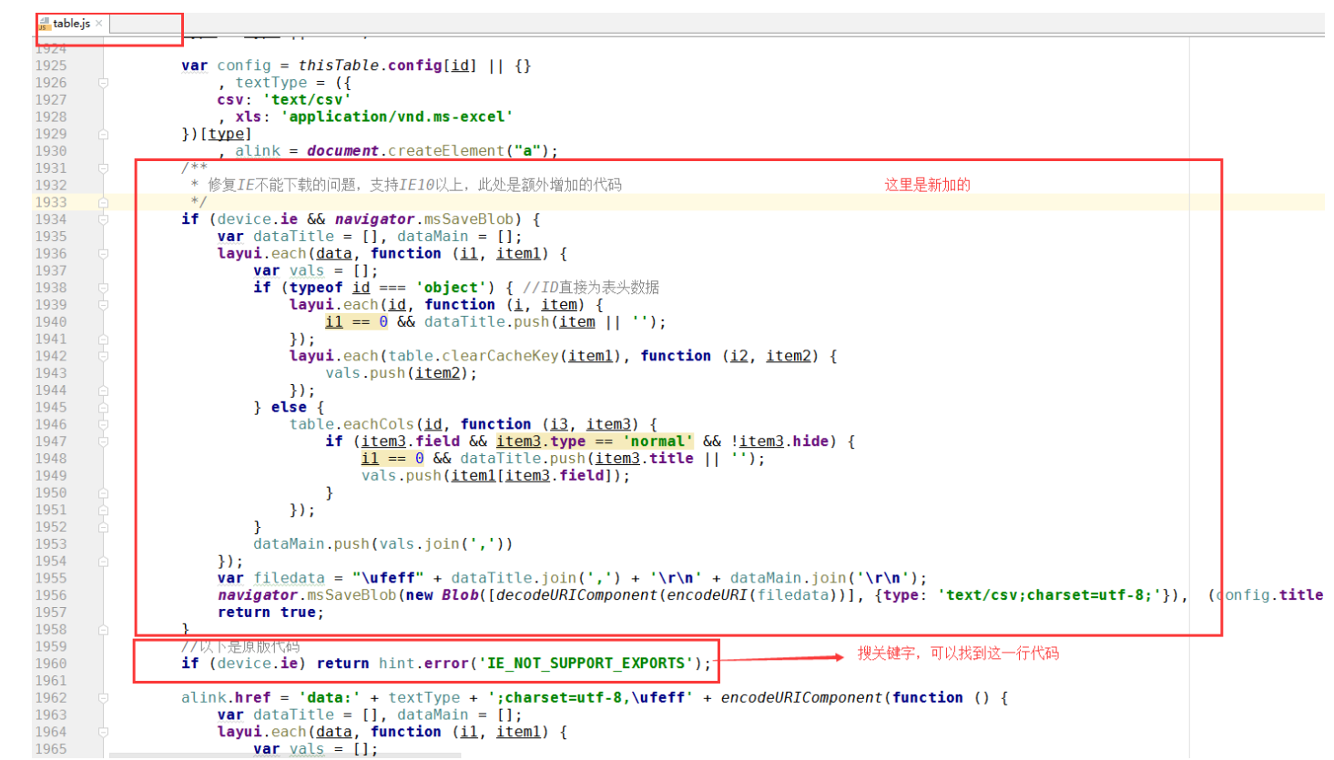This screenshot has height=760, width=1334.
Task: Collapse the if block at line 1934
Action: [x=103, y=219]
